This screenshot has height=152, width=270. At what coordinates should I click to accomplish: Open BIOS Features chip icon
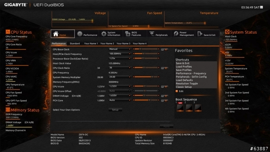tap(127, 34)
